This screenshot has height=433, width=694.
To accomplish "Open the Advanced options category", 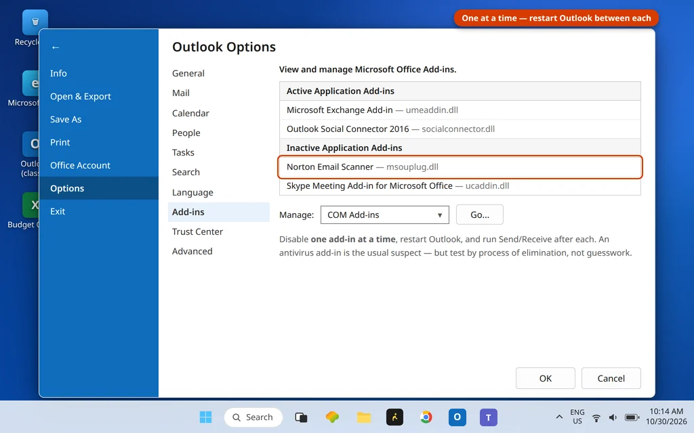I will (219, 252).
